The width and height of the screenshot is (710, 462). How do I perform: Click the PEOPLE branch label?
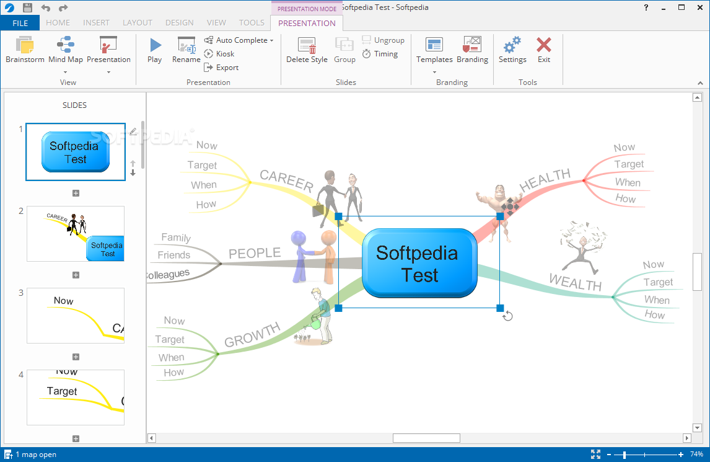pyautogui.click(x=255, y=253)
